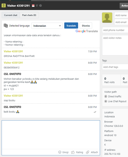Click the Direct traffic path icon

point(106,96)
